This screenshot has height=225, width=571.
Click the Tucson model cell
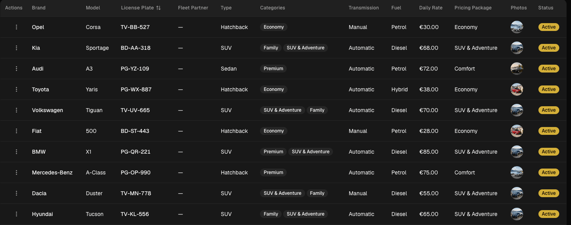click(95, 214)
